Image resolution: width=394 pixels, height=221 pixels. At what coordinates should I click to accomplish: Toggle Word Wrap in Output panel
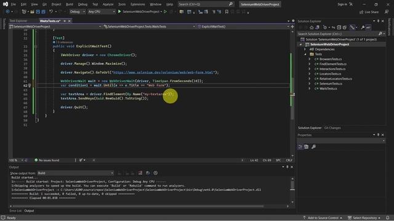[x=148, y=173]
